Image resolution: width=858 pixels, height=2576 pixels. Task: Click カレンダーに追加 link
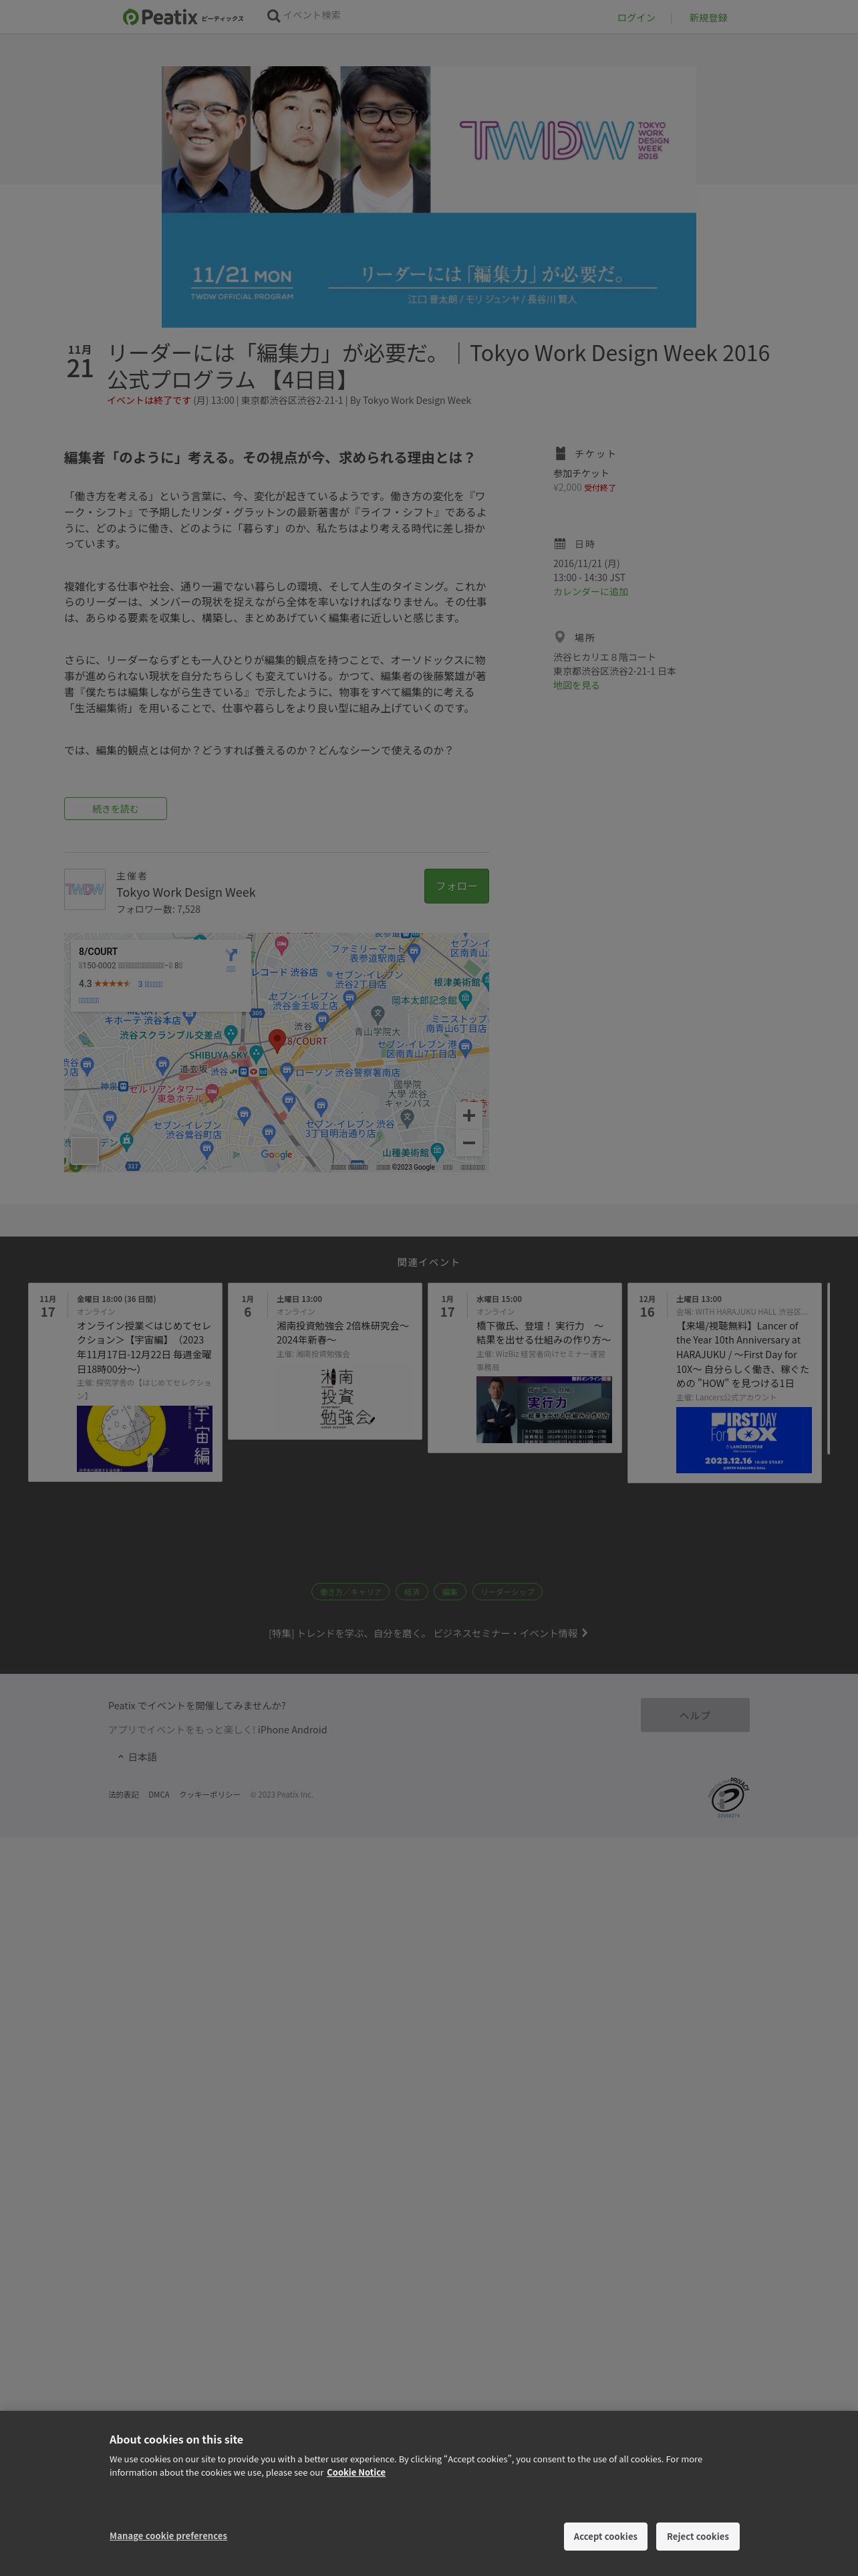590,592
